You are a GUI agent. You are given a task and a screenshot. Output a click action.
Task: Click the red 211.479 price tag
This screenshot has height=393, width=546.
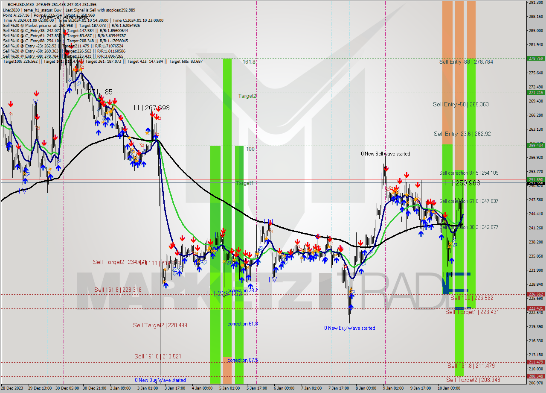[536, 362]
